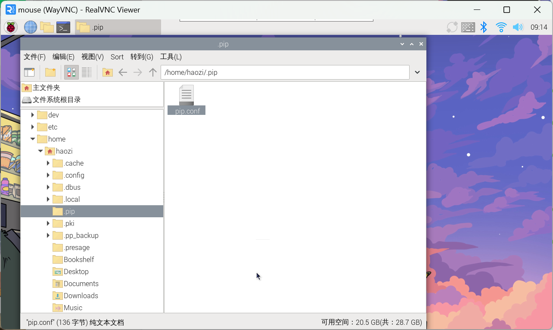Select 文件系统根目录 in places list
The width and height of the screenshot is (553, 330).
pos(56,100)
